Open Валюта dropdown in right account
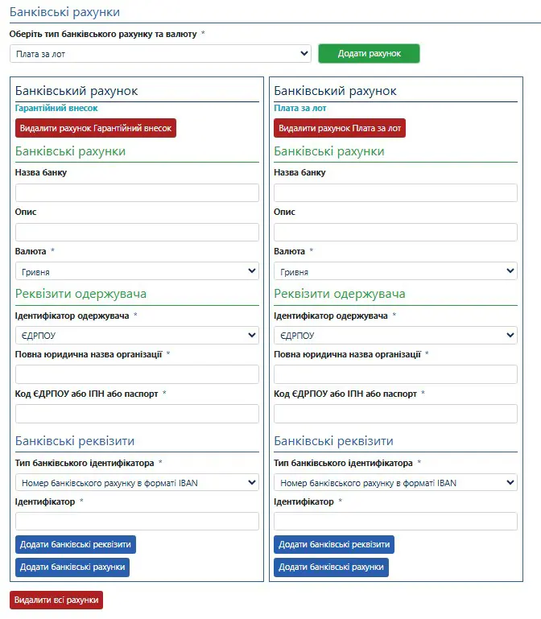This screenshot has width=541, height=619. pyautogui.click(x=395, y=272)
